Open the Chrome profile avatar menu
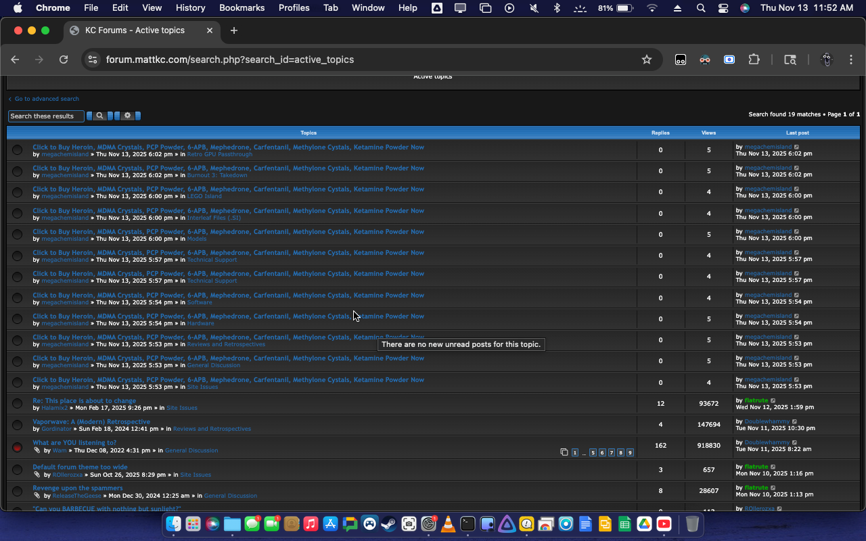Screen dimensions: 866x541 825,60
